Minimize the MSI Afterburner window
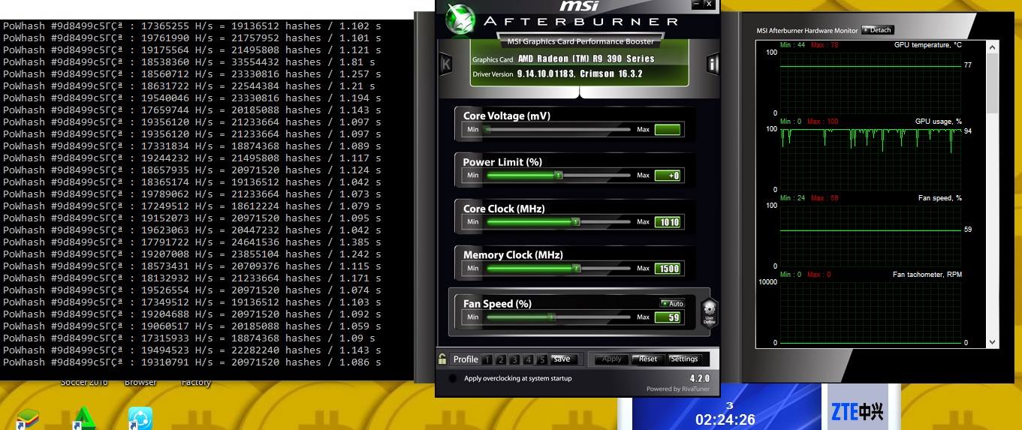Screen dimensions: 1022x430 pyautogui.click(x=695, y=4)
